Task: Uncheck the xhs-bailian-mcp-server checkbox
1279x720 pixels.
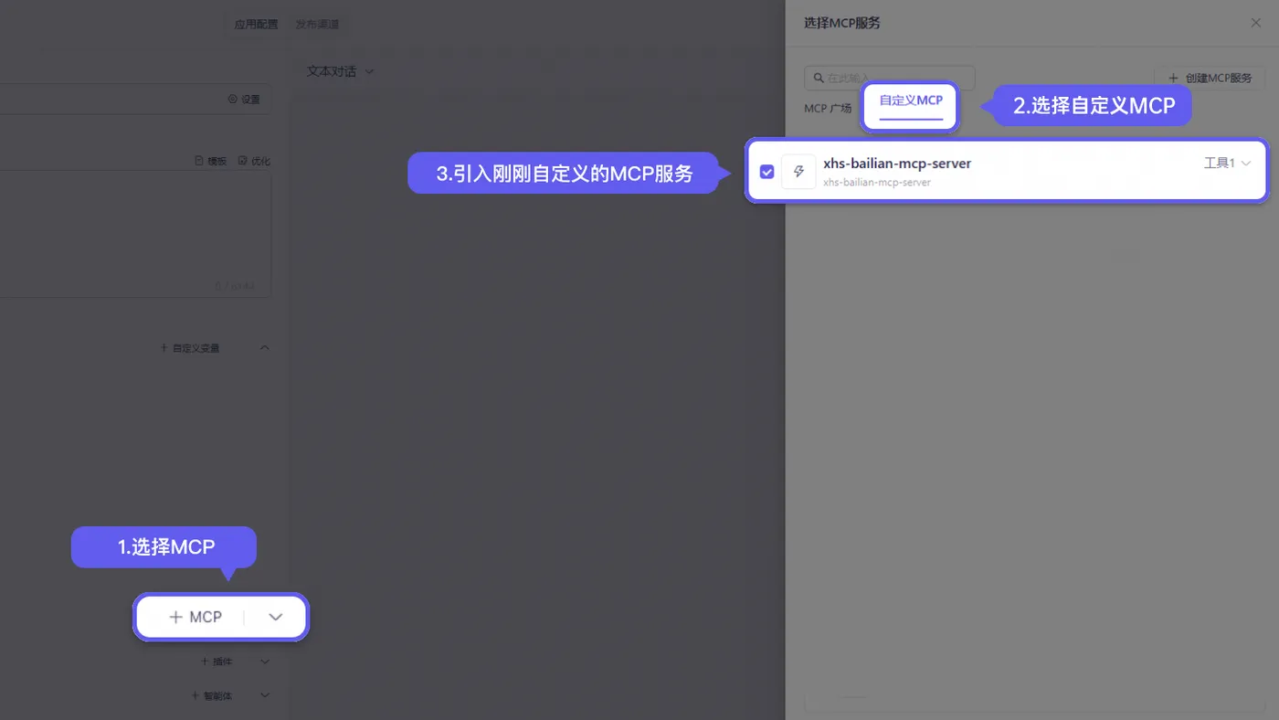Action: (x=766, y=171)
